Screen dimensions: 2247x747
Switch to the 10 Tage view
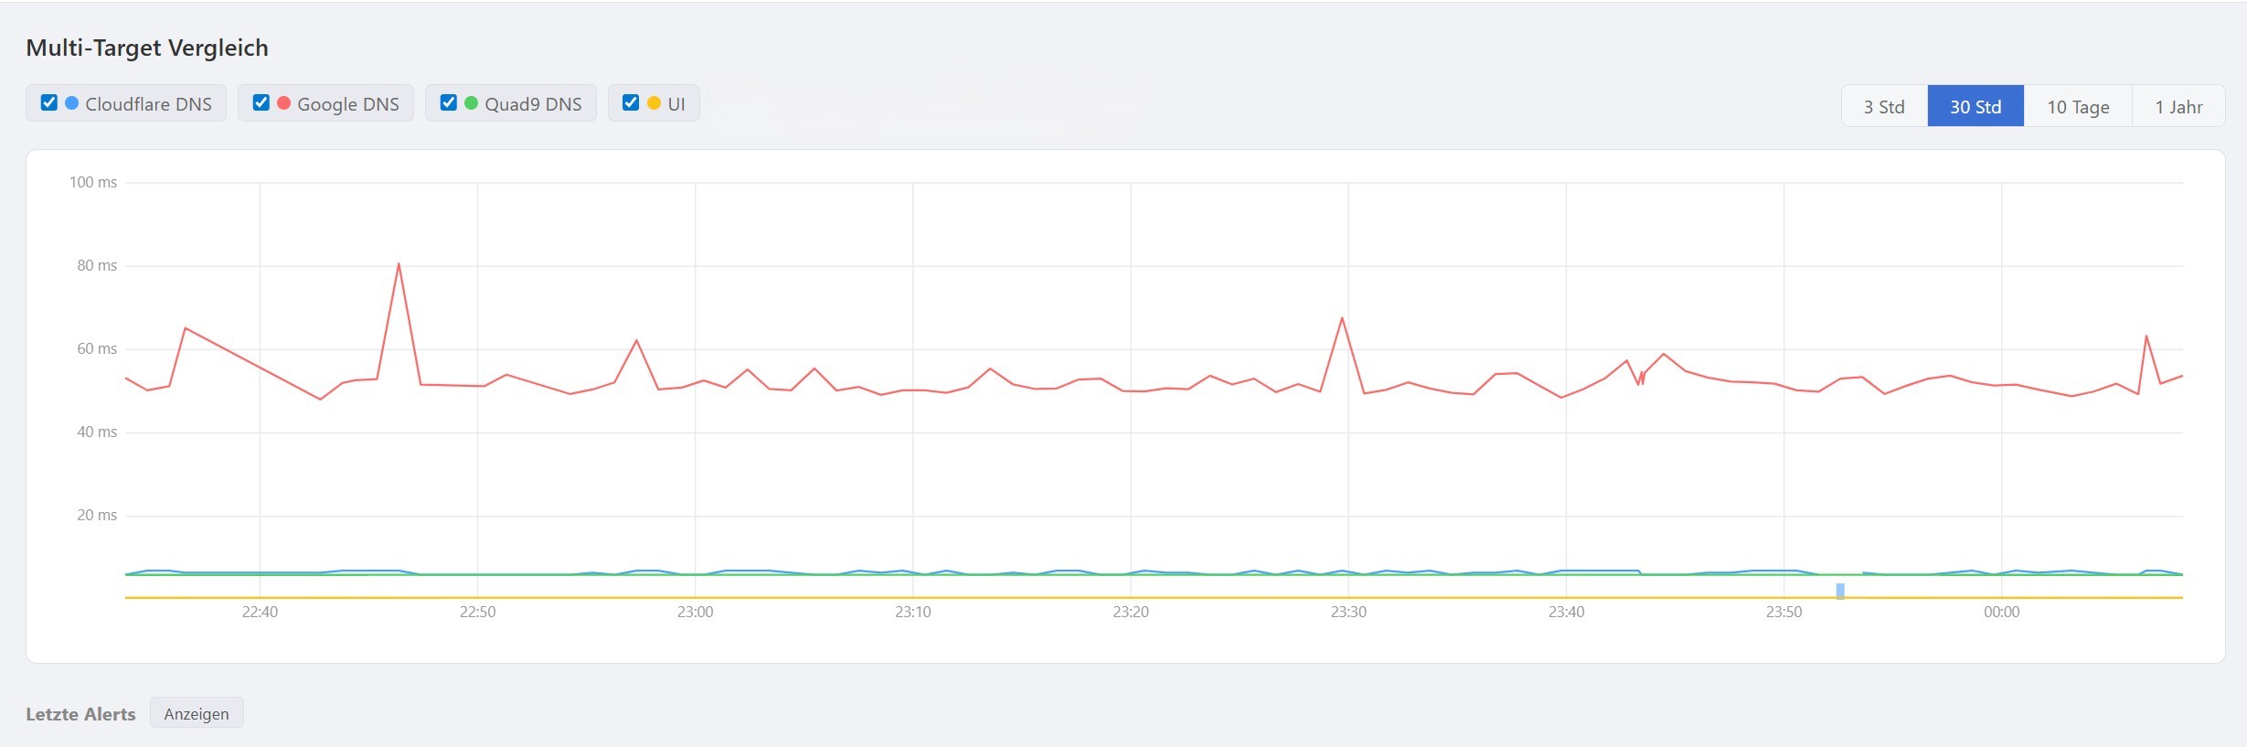coord(2078,107)
